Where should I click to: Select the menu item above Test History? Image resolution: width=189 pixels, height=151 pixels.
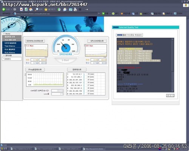click(10, 43)
